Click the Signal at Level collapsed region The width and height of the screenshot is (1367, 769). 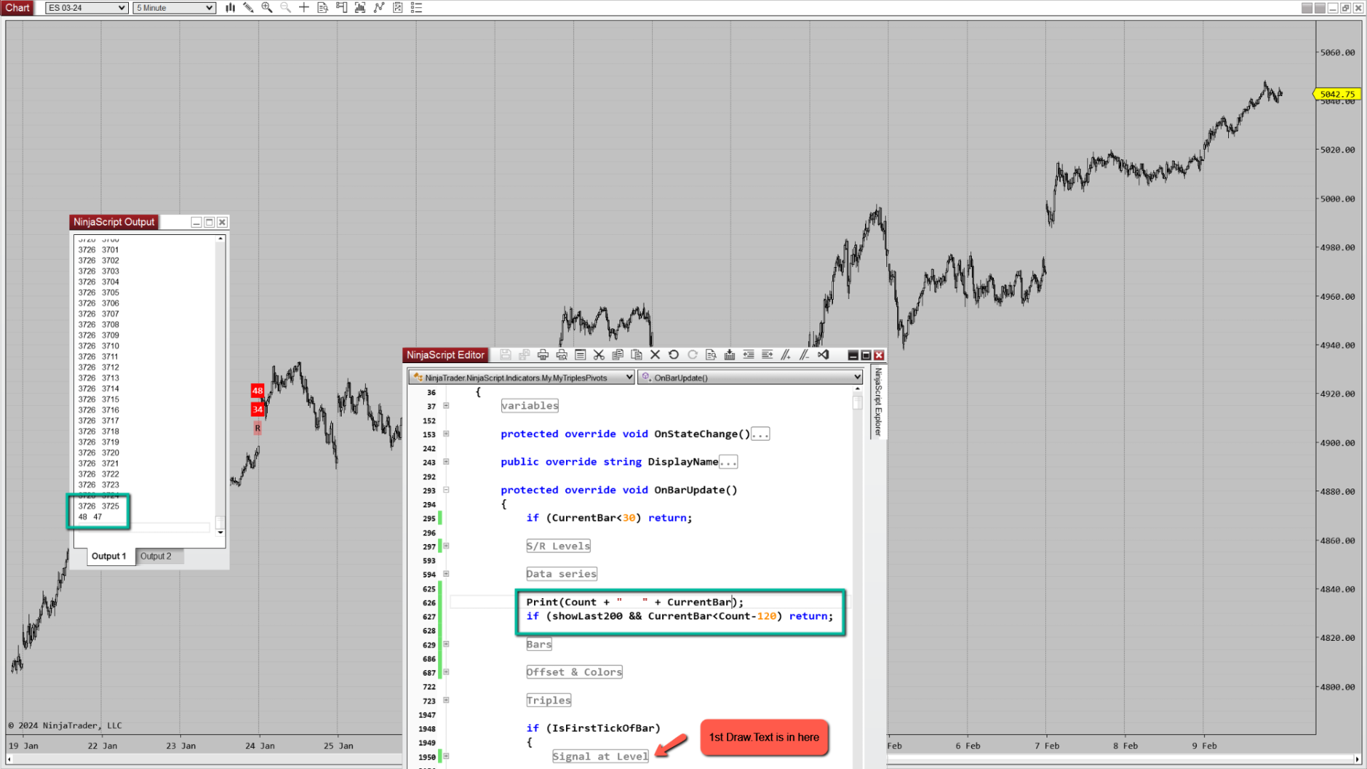[600, 756]
